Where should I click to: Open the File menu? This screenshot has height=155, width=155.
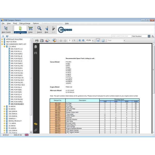pyautogui.click(x=3, y=23)
